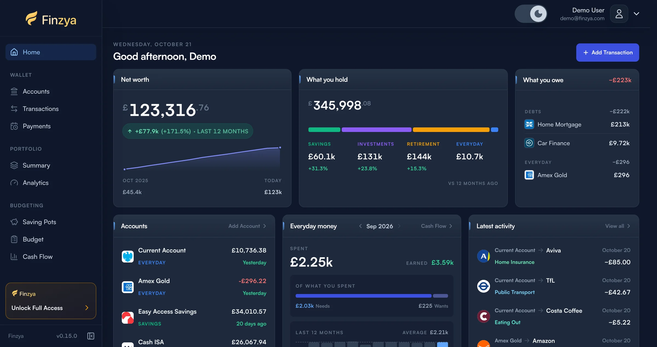Click the Unlock Full Access banner
The width and height of the screenshot is (657, 347).
(x=51, y=301)
